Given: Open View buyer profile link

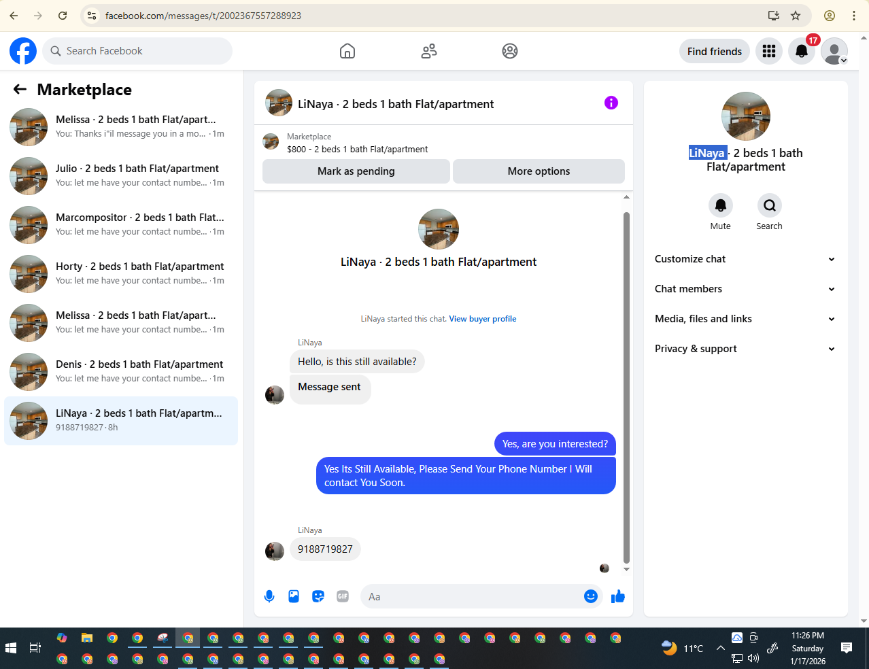Looking at the screenshot, I should tap(483, 319).
